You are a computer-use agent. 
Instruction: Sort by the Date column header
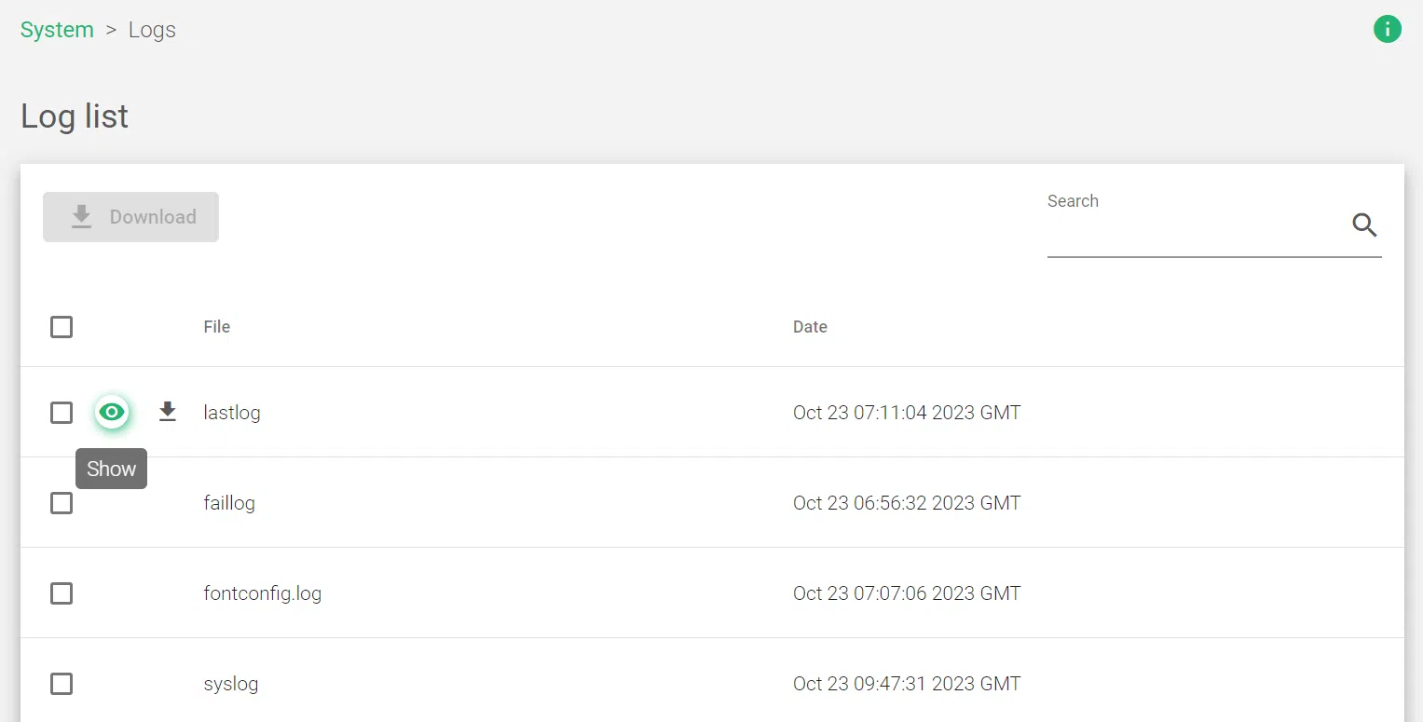click(x=809, y=327)
